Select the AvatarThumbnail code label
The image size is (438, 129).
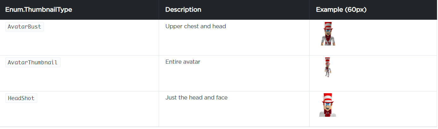point(33,62)
